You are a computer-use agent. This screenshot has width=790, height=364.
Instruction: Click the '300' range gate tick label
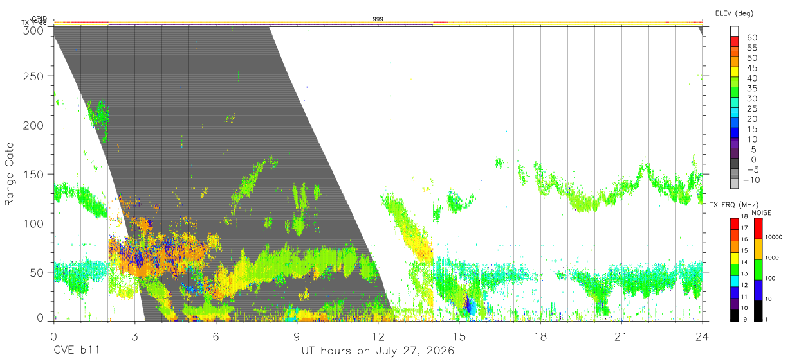click(33, 30)
